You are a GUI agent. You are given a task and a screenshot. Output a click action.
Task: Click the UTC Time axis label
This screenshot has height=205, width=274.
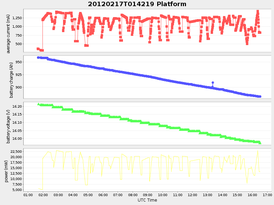pyautogui.click(x=147, y=200)
